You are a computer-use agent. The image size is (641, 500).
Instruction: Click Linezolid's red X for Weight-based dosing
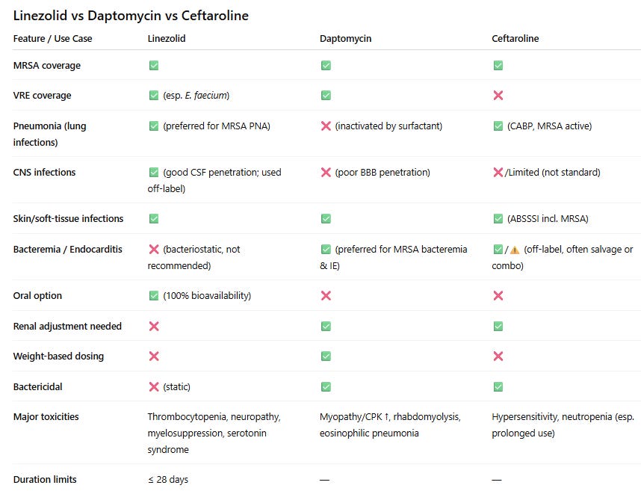[x=154, y=356]
